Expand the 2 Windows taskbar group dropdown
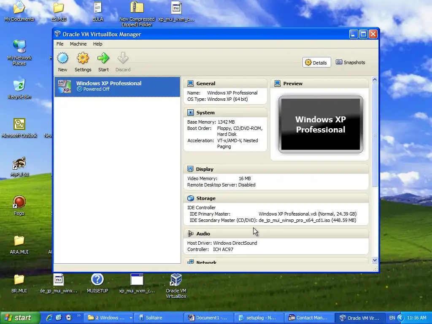The height and width of the screenshot is (324, 432). 131,318
